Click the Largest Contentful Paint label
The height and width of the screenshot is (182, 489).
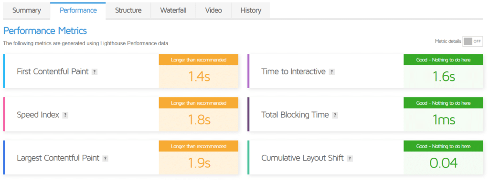[x=58, y=158]
